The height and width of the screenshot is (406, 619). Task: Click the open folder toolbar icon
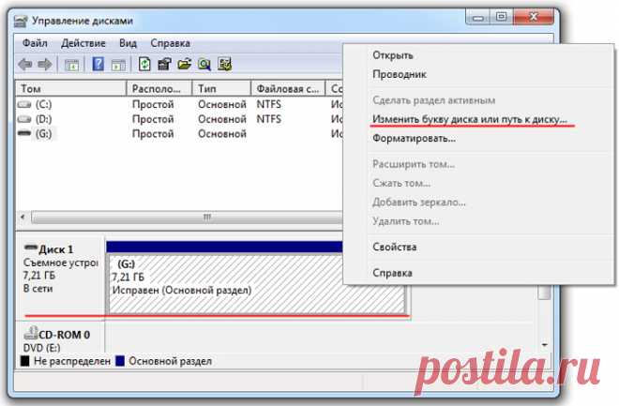coord(185,64)
